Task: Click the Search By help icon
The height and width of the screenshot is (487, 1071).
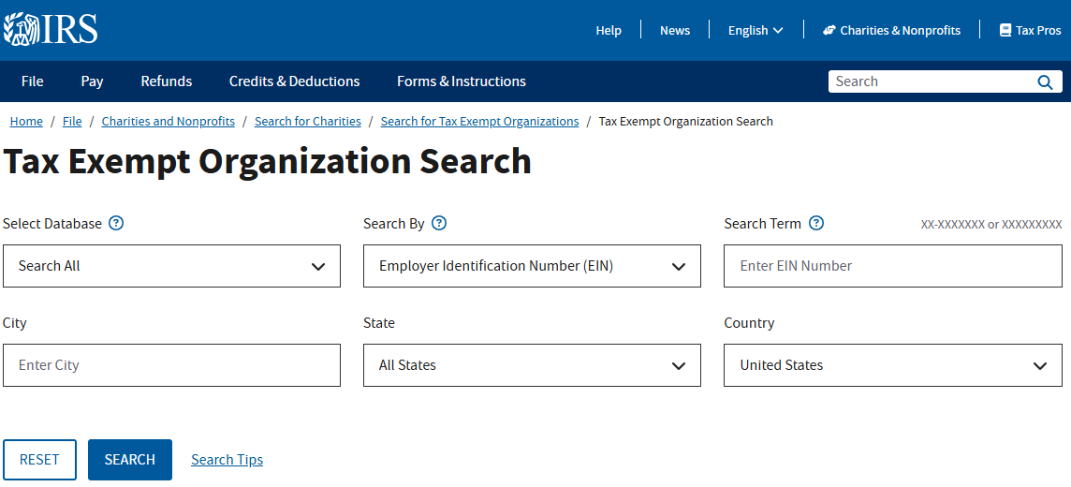Action: click(x=439, y=223)
